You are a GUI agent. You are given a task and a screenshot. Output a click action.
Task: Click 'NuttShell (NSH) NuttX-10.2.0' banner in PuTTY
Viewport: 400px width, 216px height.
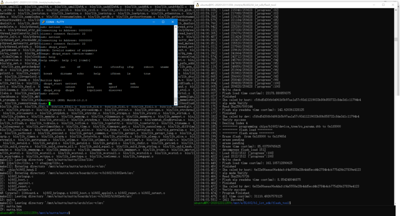pyautogui.click(x=64, y=100)
